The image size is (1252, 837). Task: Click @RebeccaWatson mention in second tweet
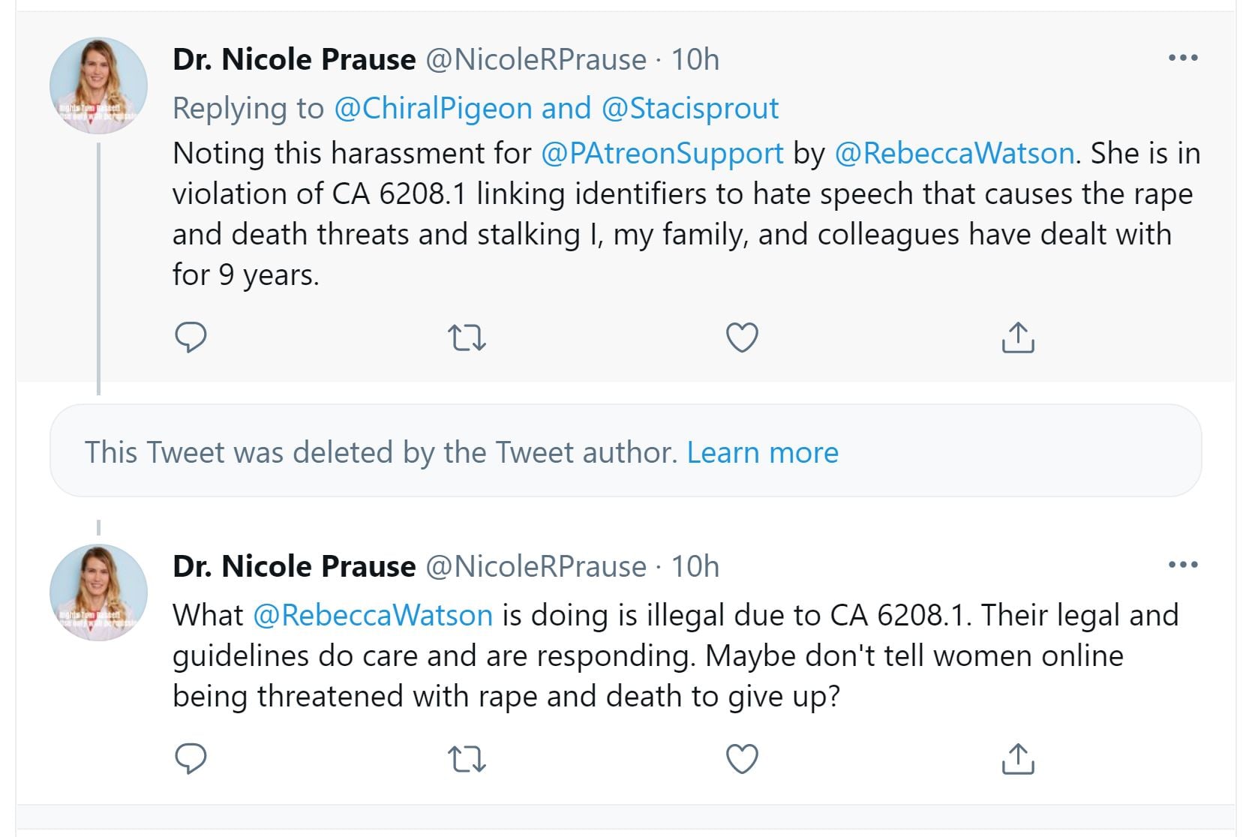373,616
